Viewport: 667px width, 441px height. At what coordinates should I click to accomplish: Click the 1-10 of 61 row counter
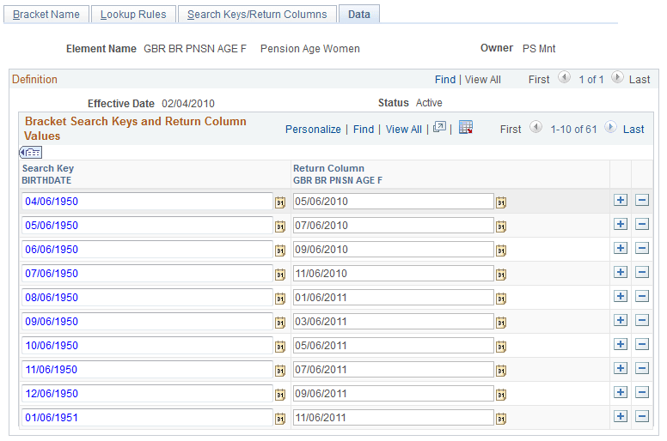[573, 130]
